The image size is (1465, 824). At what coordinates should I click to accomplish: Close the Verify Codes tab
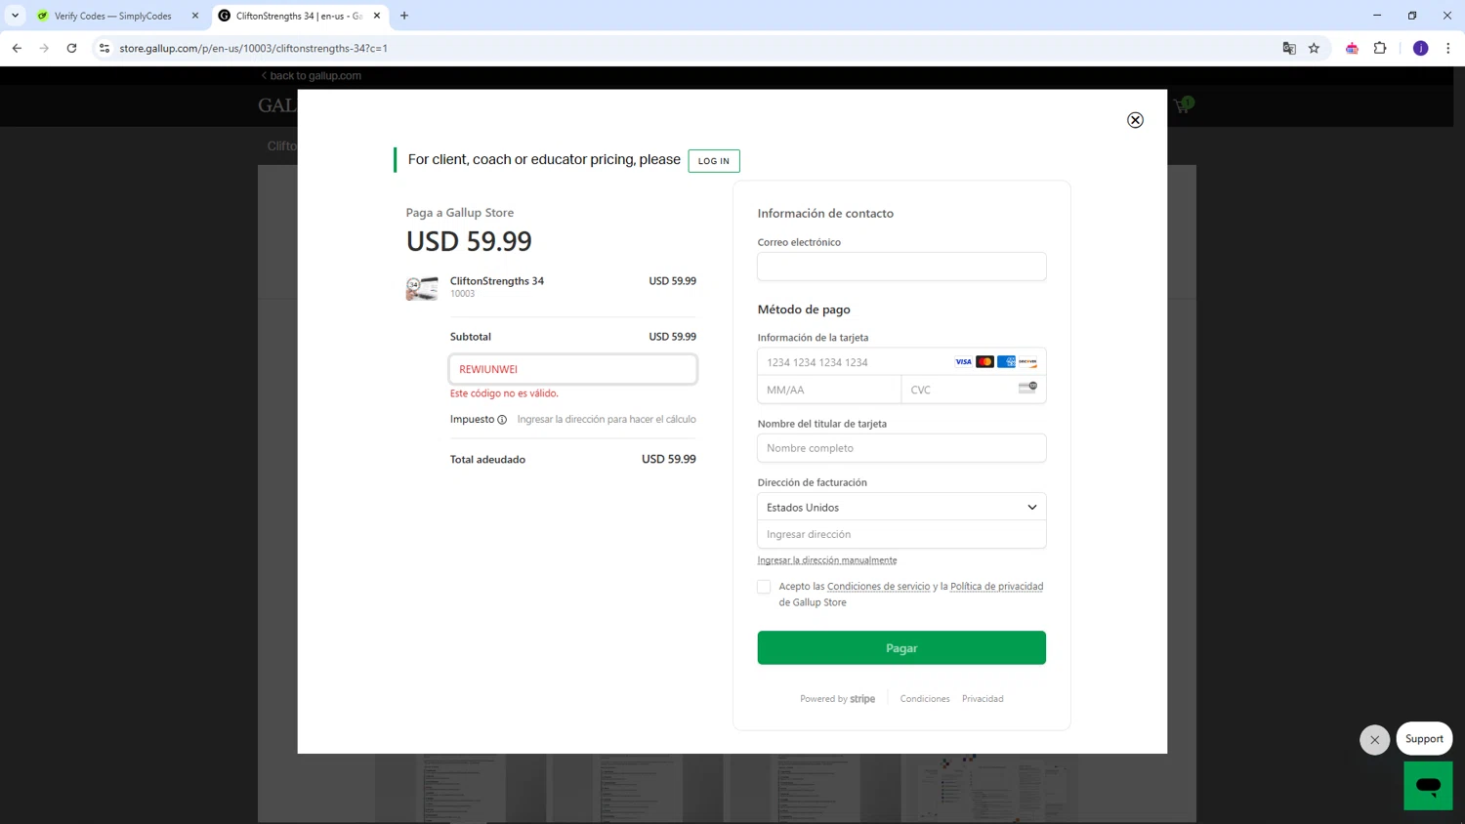[x=194, y=16]
